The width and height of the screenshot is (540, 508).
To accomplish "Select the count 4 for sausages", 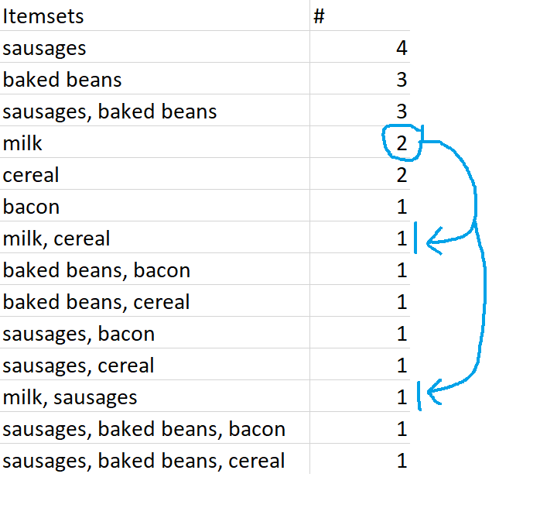I will click(402, 47).
